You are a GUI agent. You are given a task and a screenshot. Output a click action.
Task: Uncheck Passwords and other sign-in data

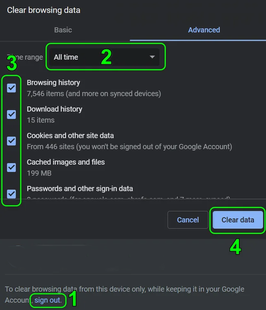click(11, 194)
